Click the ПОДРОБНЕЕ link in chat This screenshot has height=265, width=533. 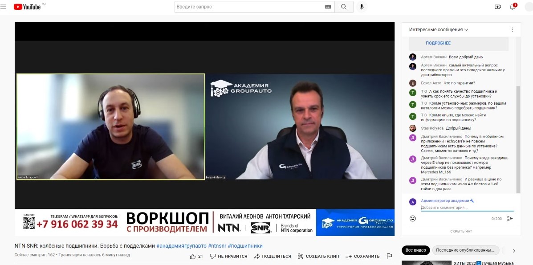point(438,43)
